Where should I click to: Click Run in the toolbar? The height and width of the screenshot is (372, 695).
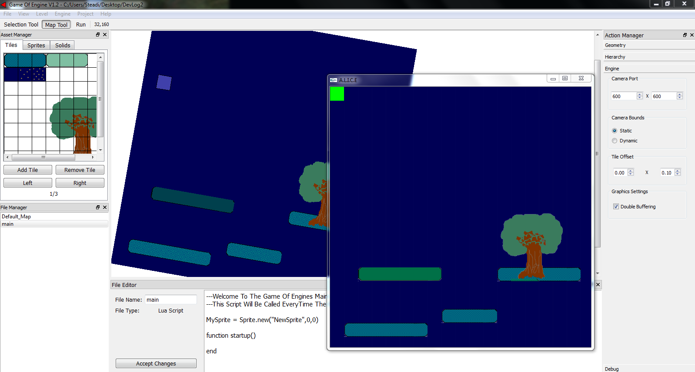pos(81,25)
